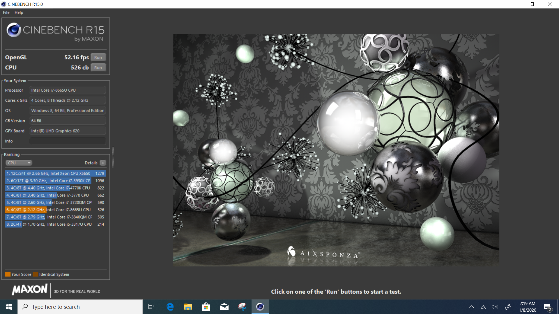Open the File menu
Screen dimensions: 559x314
pos(6,13)
